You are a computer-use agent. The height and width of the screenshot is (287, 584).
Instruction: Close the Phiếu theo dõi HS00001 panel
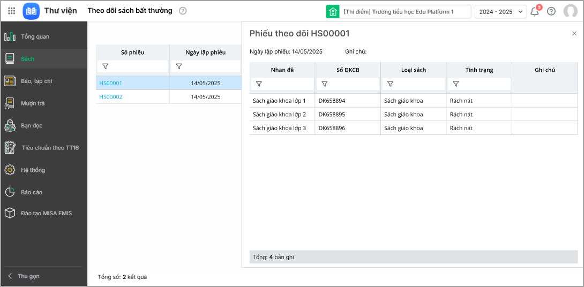coord(574,34)
